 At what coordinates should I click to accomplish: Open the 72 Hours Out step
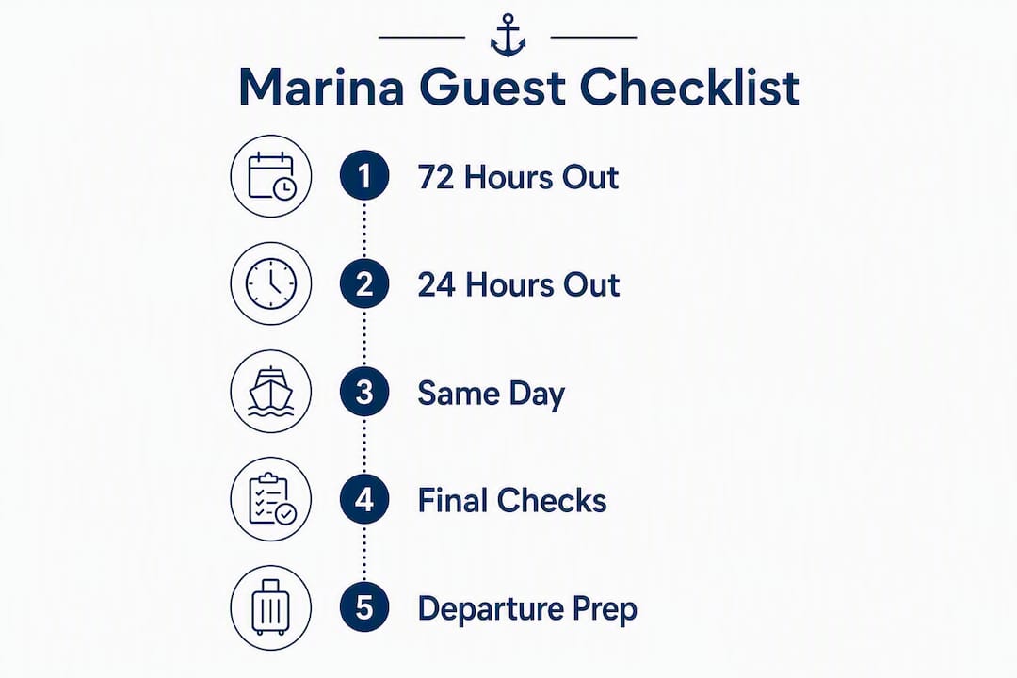click(518, 177)
